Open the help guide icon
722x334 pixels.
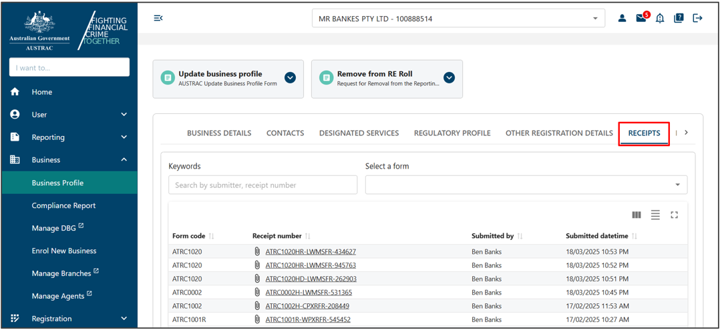679,19
